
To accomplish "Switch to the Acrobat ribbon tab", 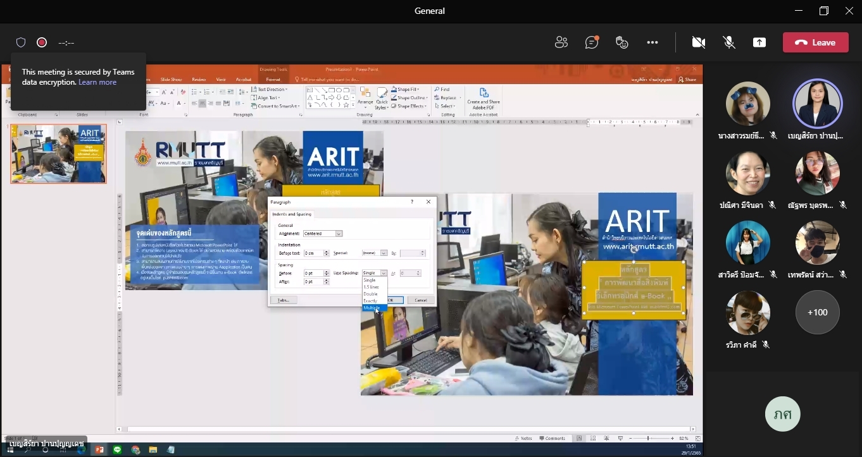I will pos(244,80).
